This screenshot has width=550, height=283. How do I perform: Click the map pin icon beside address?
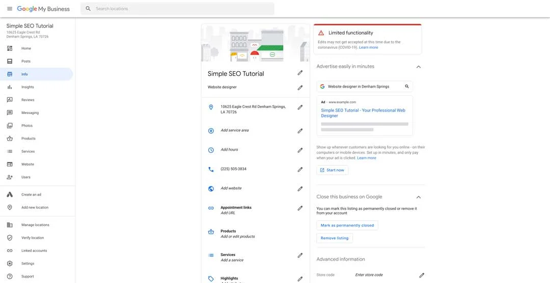(211, 107)
